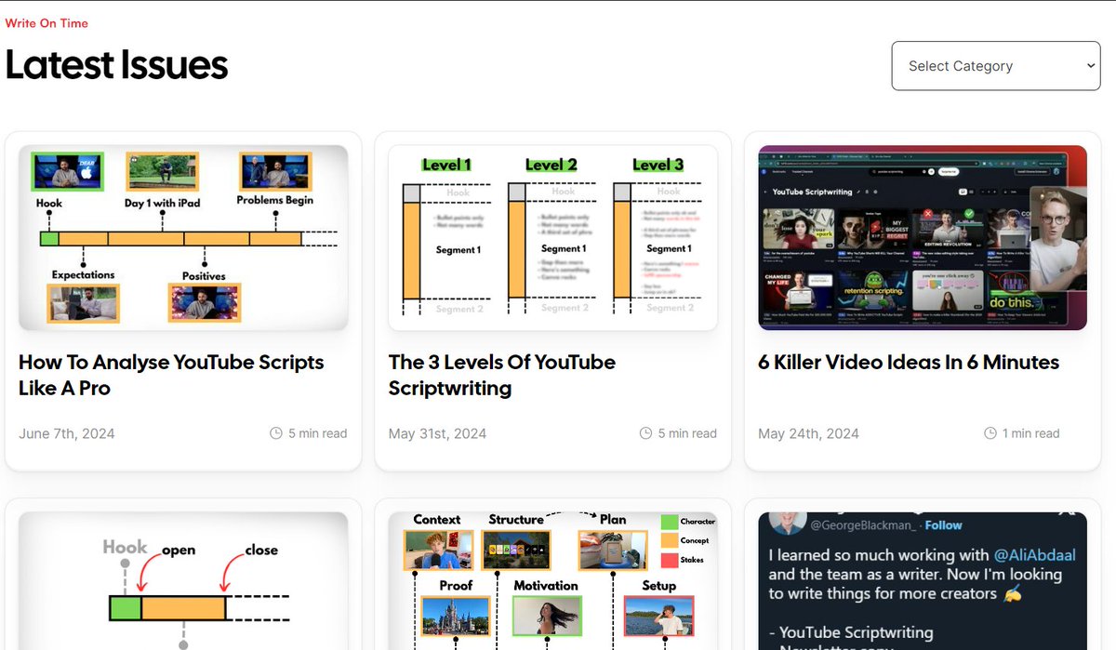Viewport: 1116px width, 650px height.
Task: Click the "1 min read" text
Action: point(1030,433)
